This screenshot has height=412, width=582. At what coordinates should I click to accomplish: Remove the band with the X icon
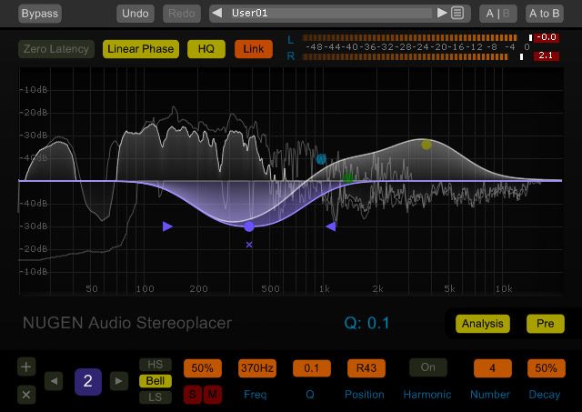click(x=26, y=395)
